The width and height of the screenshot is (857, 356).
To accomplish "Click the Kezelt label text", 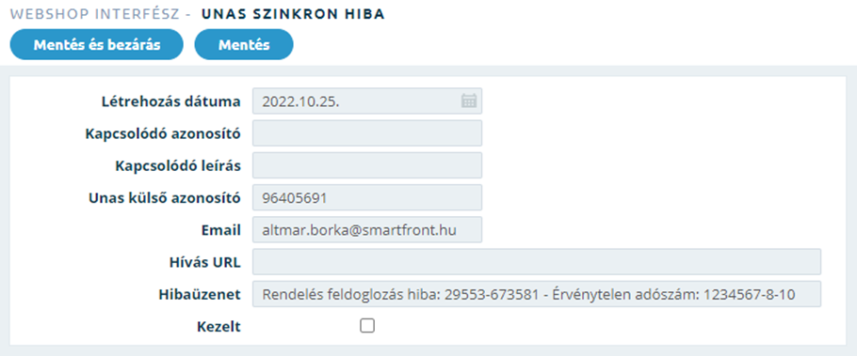I will click(218, 327).
